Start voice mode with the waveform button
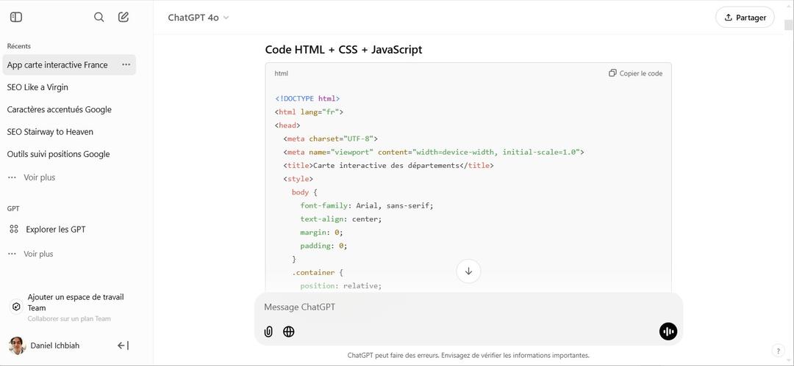 coord(668,332)
